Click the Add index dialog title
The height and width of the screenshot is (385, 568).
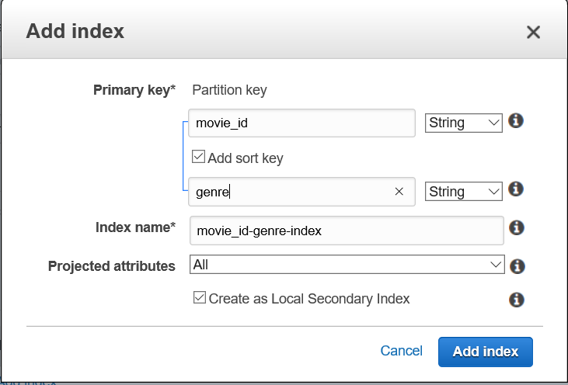(x=75, y=32)
